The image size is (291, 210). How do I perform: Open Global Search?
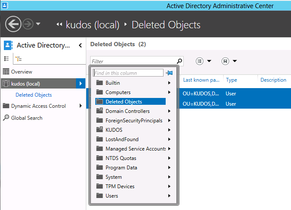tap(27, 118)
